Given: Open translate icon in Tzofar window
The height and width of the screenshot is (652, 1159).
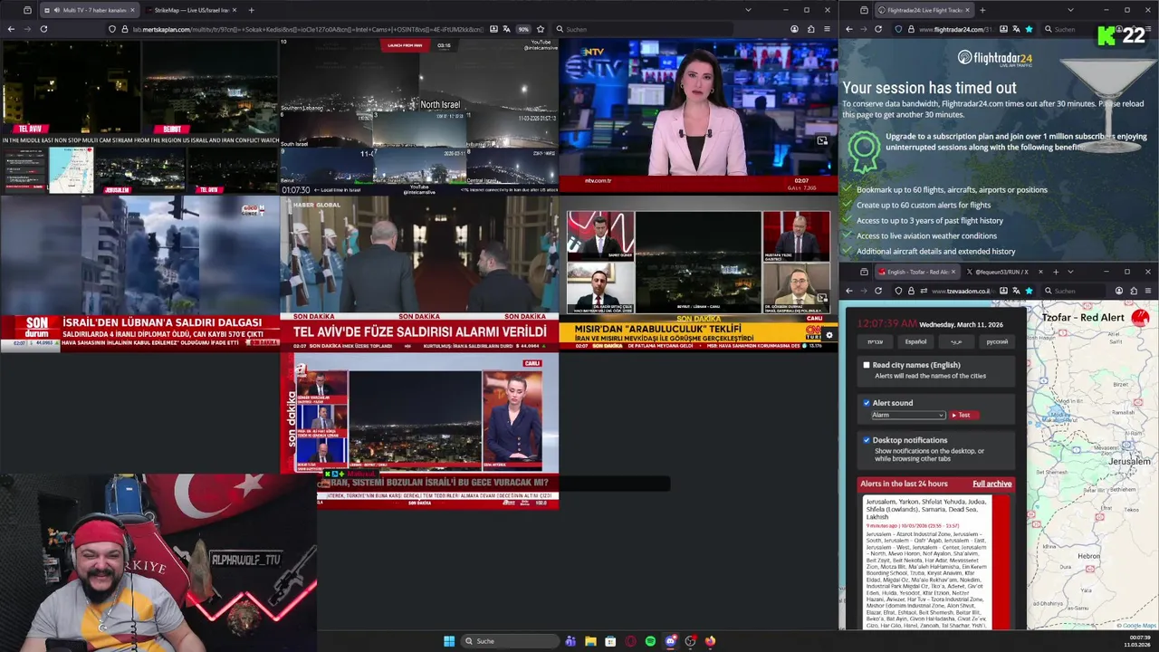Looking at the screenshot, I should (x=1015, y=291).
